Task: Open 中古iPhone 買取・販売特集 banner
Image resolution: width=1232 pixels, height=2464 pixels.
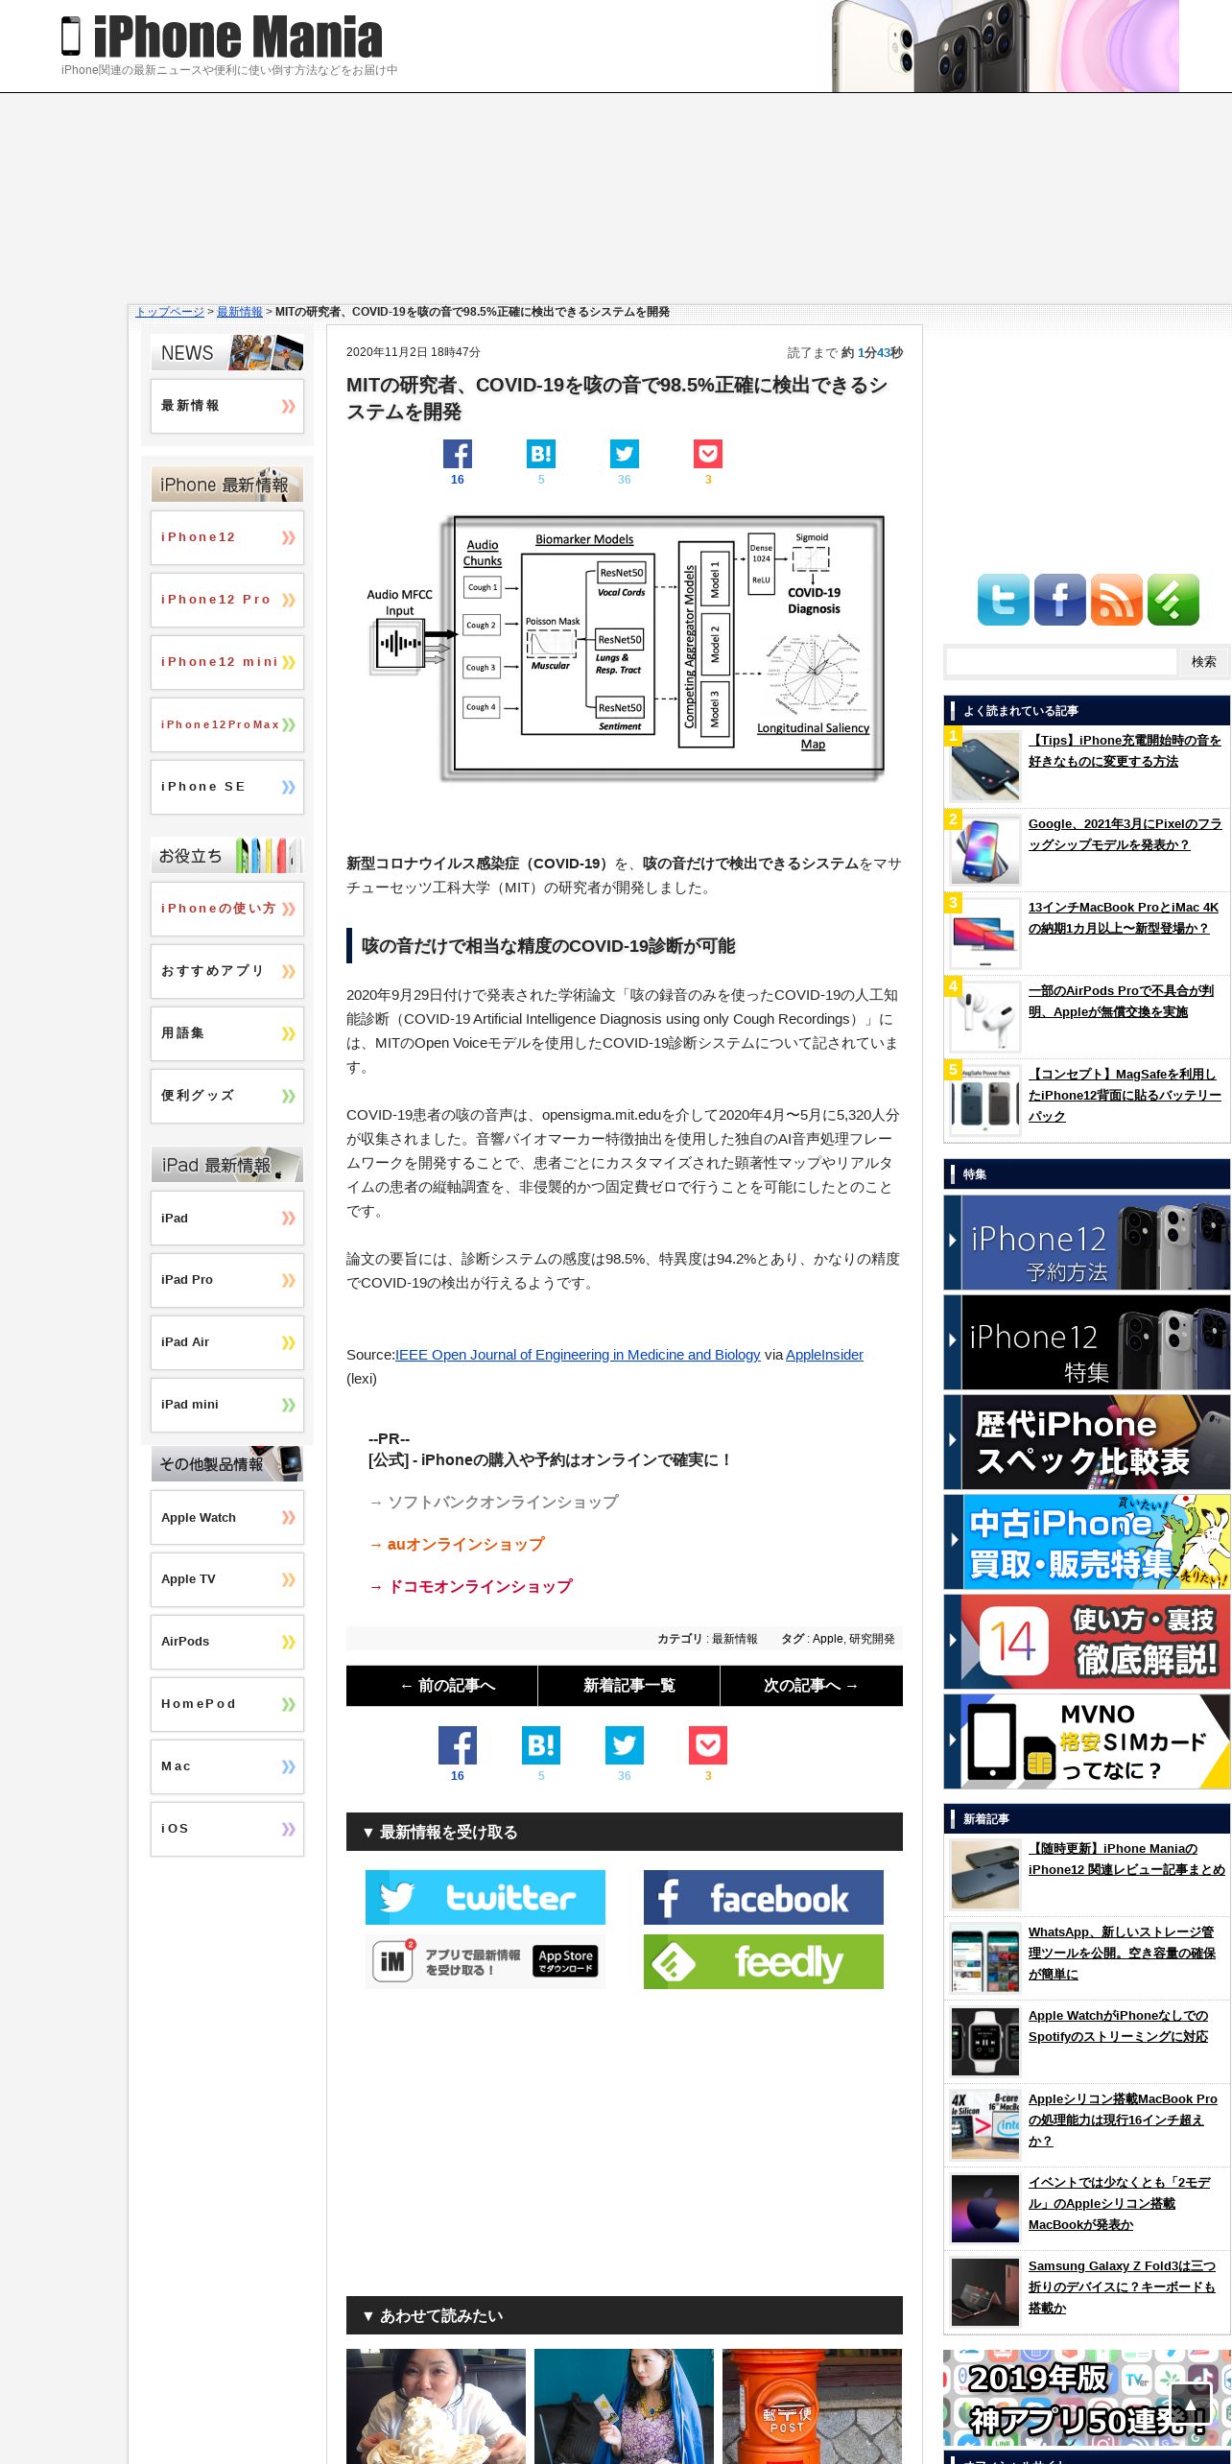Action: tap(1087, 1542)
